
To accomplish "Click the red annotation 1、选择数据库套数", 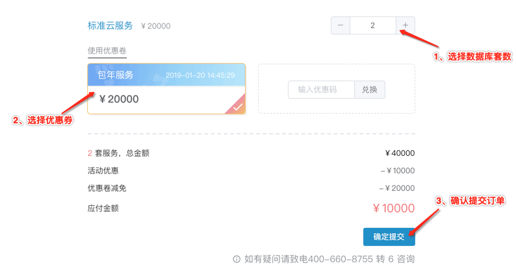I will (473, 56).
